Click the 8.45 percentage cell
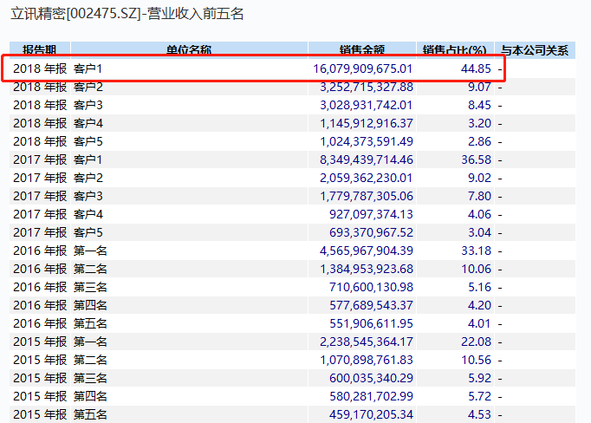This screenshot has width=591, height=423. click(479, 105)
